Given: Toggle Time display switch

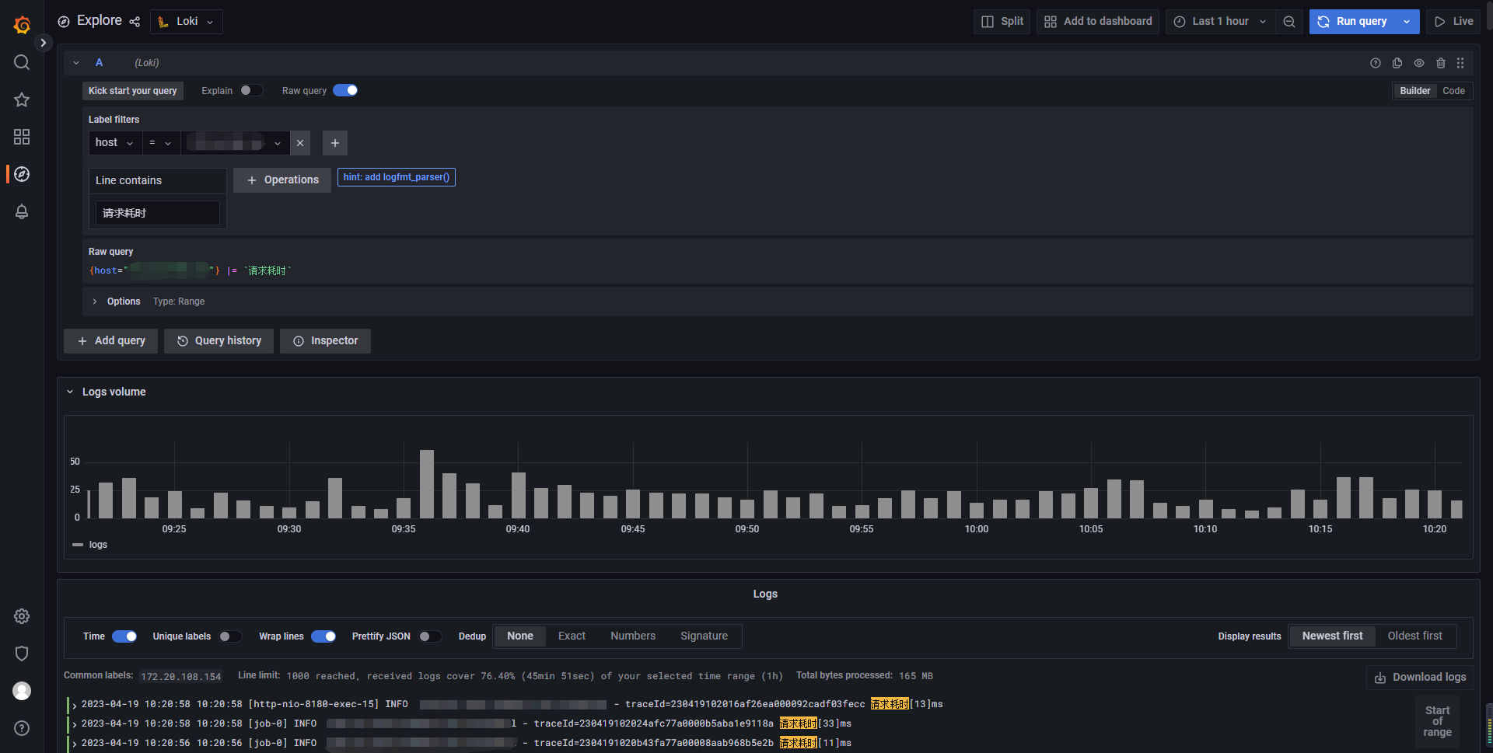Looking at the screenshot, I should 124,636.
